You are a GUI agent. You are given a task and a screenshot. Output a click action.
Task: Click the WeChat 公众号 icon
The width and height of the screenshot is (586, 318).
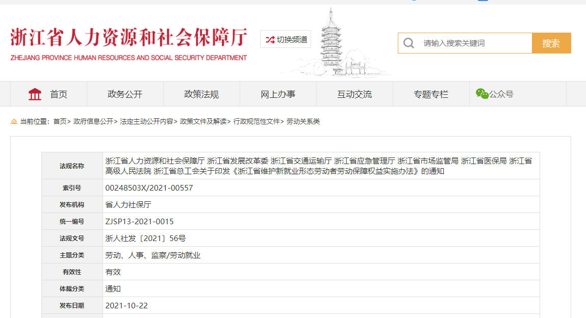point(482,94)
